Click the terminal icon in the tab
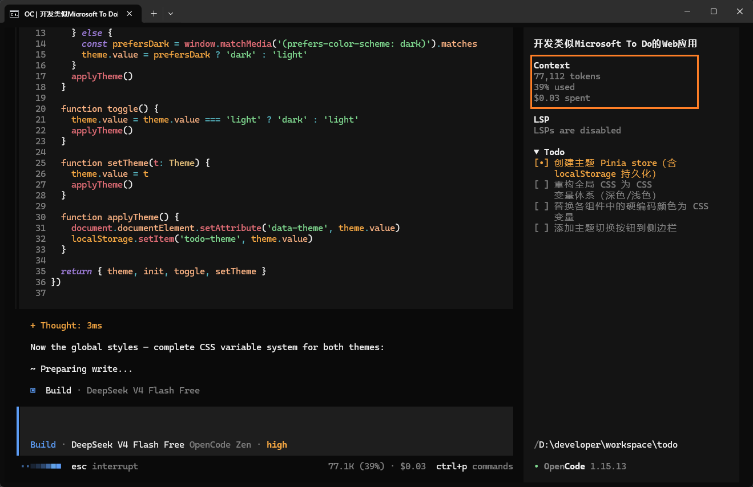753x487 pixels. pyautogui.click(x=14, y=13)
